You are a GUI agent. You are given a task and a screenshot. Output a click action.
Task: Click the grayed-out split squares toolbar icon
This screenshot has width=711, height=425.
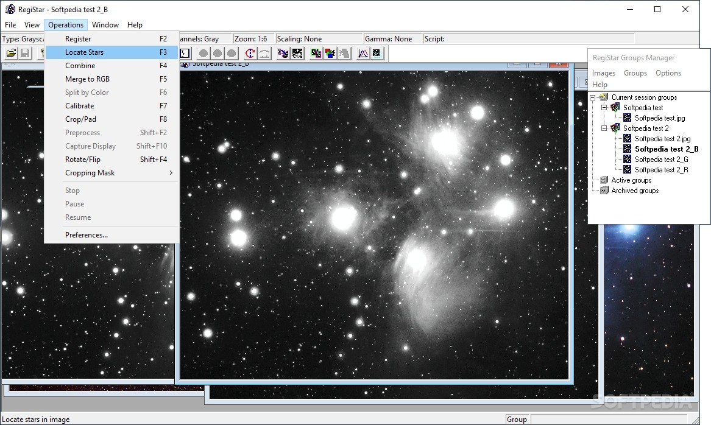coord(344,54)
